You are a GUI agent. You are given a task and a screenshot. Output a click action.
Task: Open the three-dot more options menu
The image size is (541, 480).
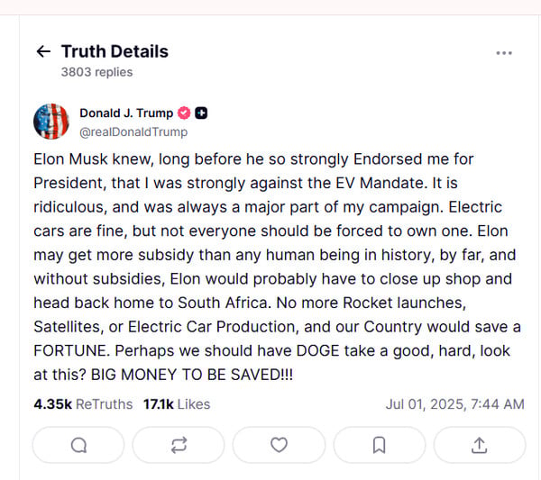(x=504, y=53)
